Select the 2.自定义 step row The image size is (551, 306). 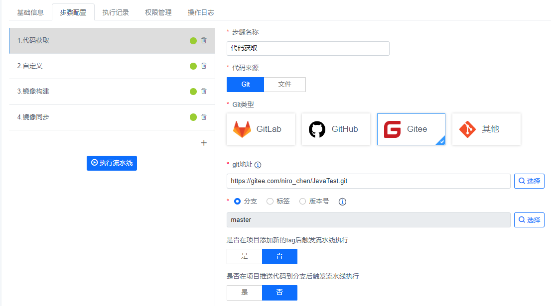[112, 66]
